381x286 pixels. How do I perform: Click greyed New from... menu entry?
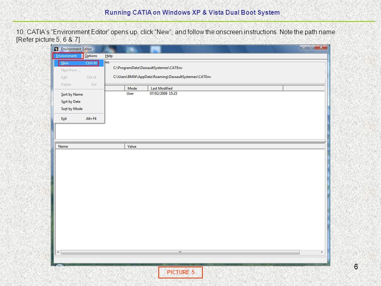point(79,70)
